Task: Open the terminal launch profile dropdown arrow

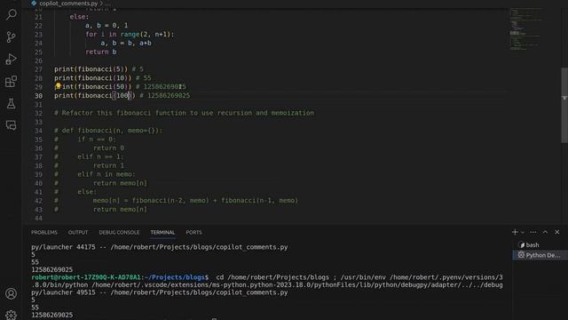Action: 523,232
